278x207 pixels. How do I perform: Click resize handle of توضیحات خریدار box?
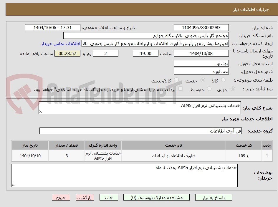click(x=13, y=185)
